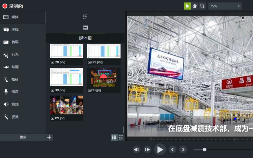Open the Cursor effects (指针) panel
Viewport: 253px width, 158px height.
(22, 79)
